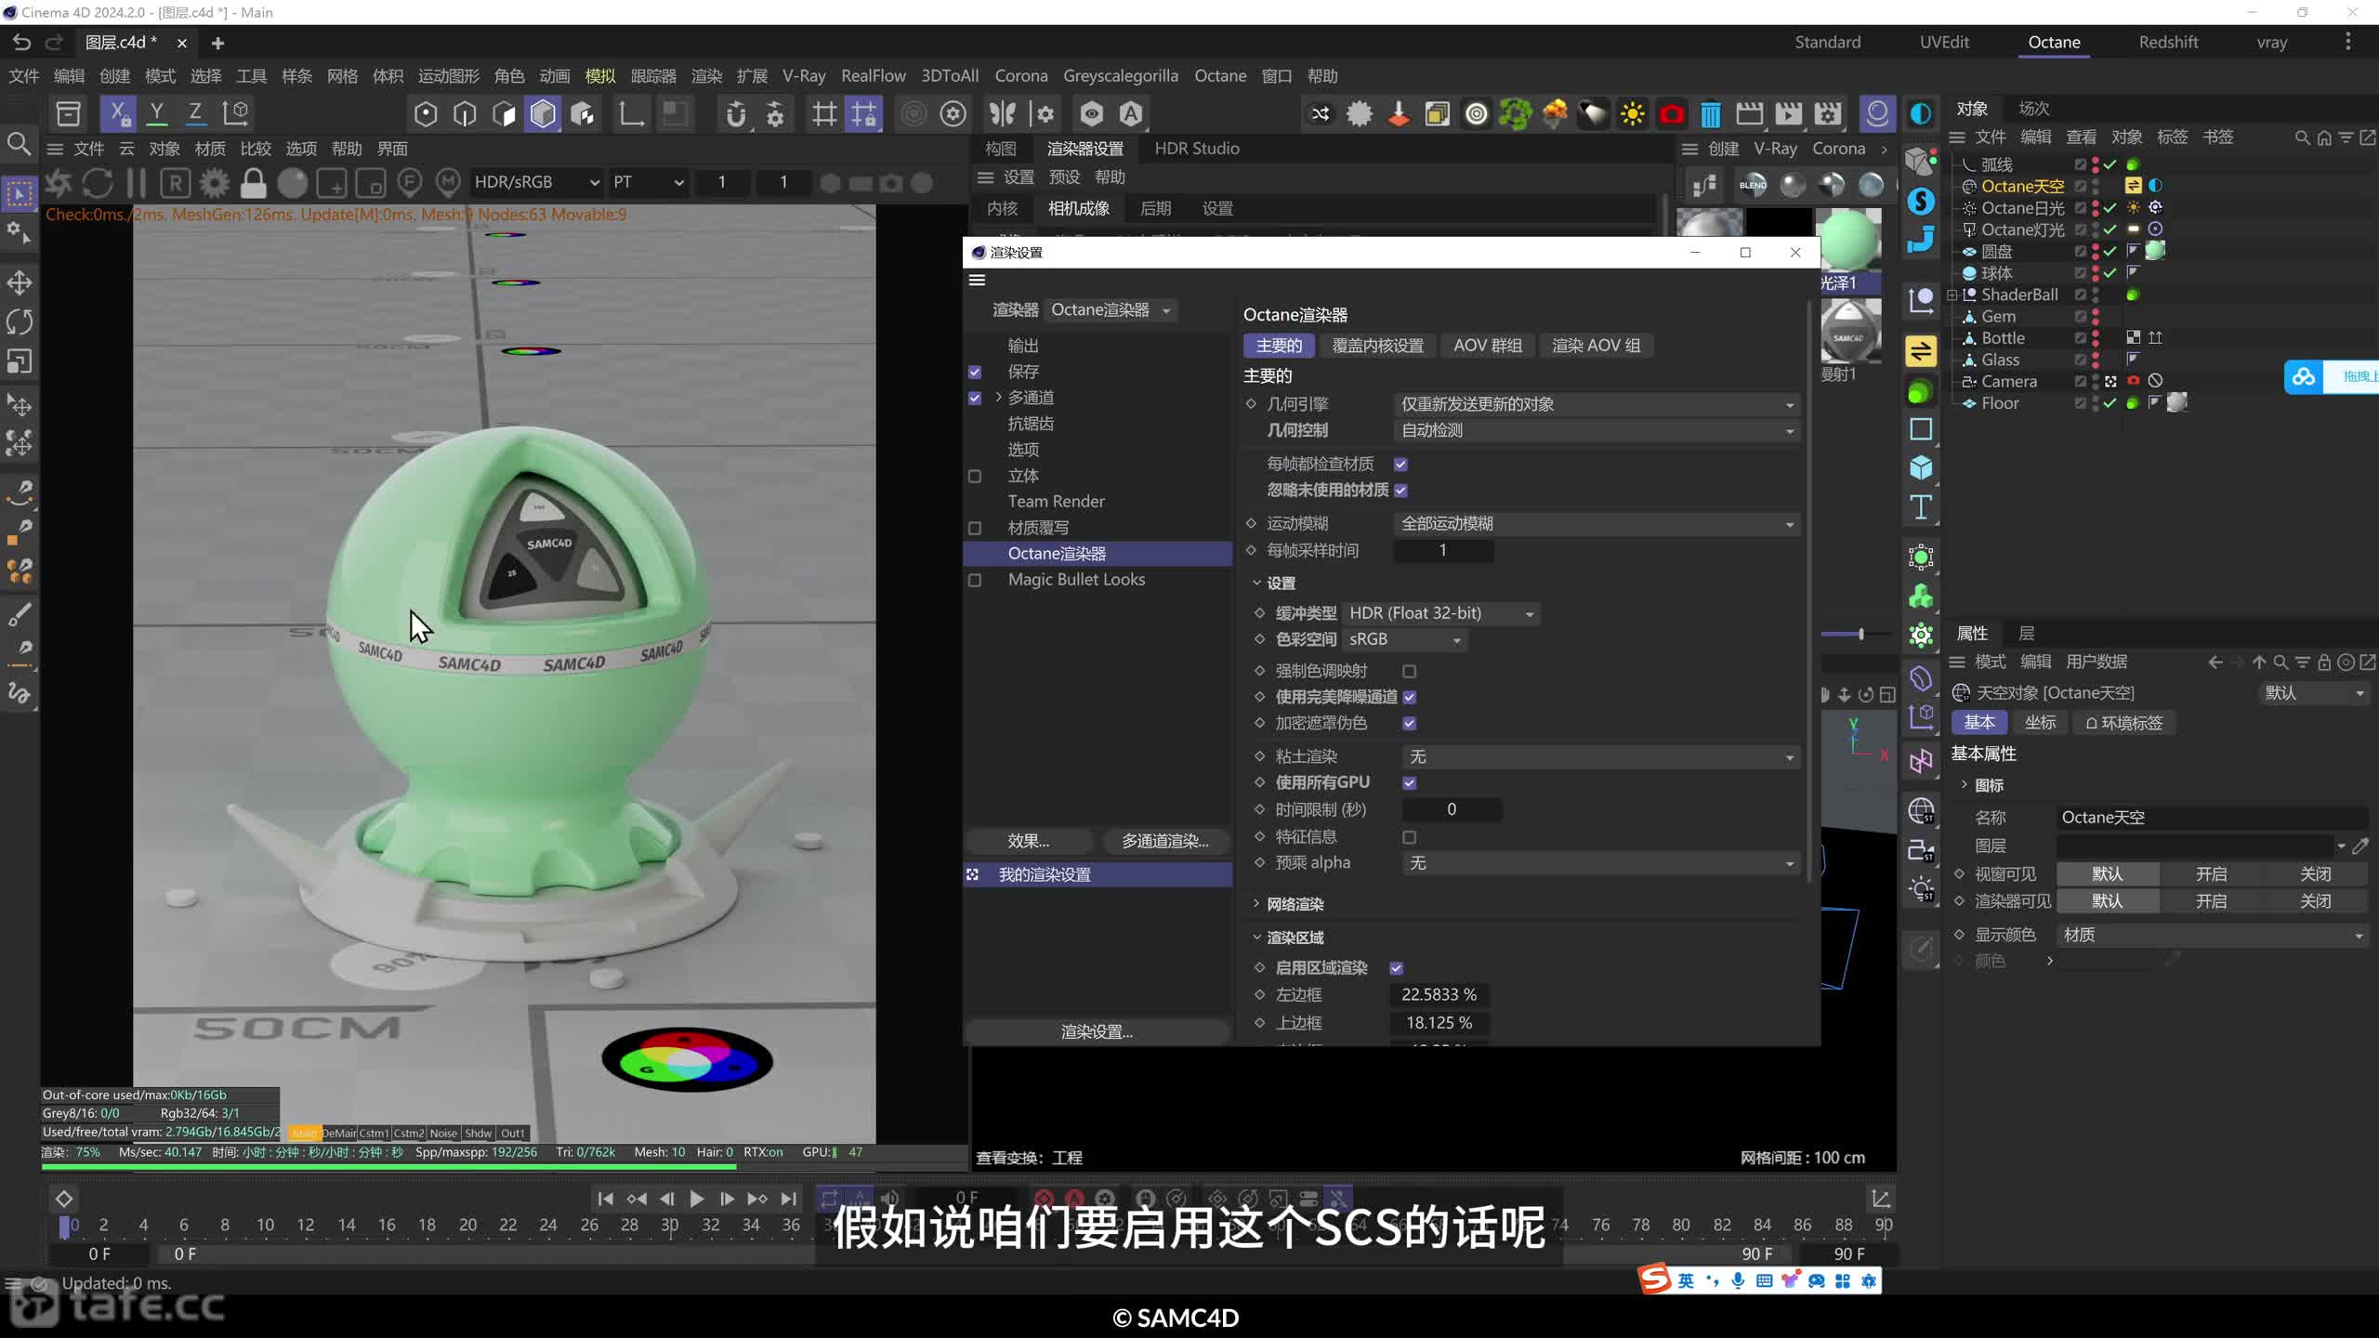This screenshot has width=2379, height=1338.
Task: Click the Octane pause render icon
Action: (x=136, y=183)
